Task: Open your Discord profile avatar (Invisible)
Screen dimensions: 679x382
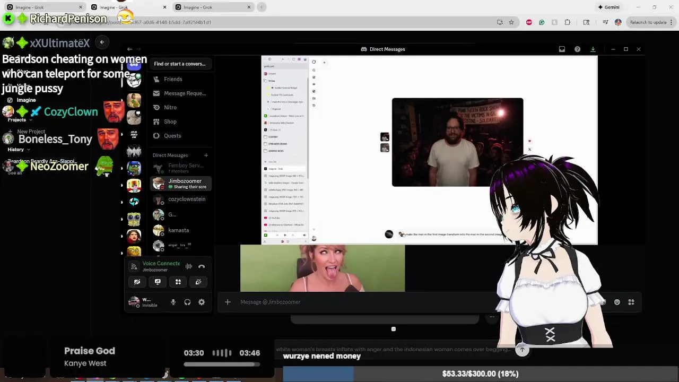Action: tap(134, 302)
